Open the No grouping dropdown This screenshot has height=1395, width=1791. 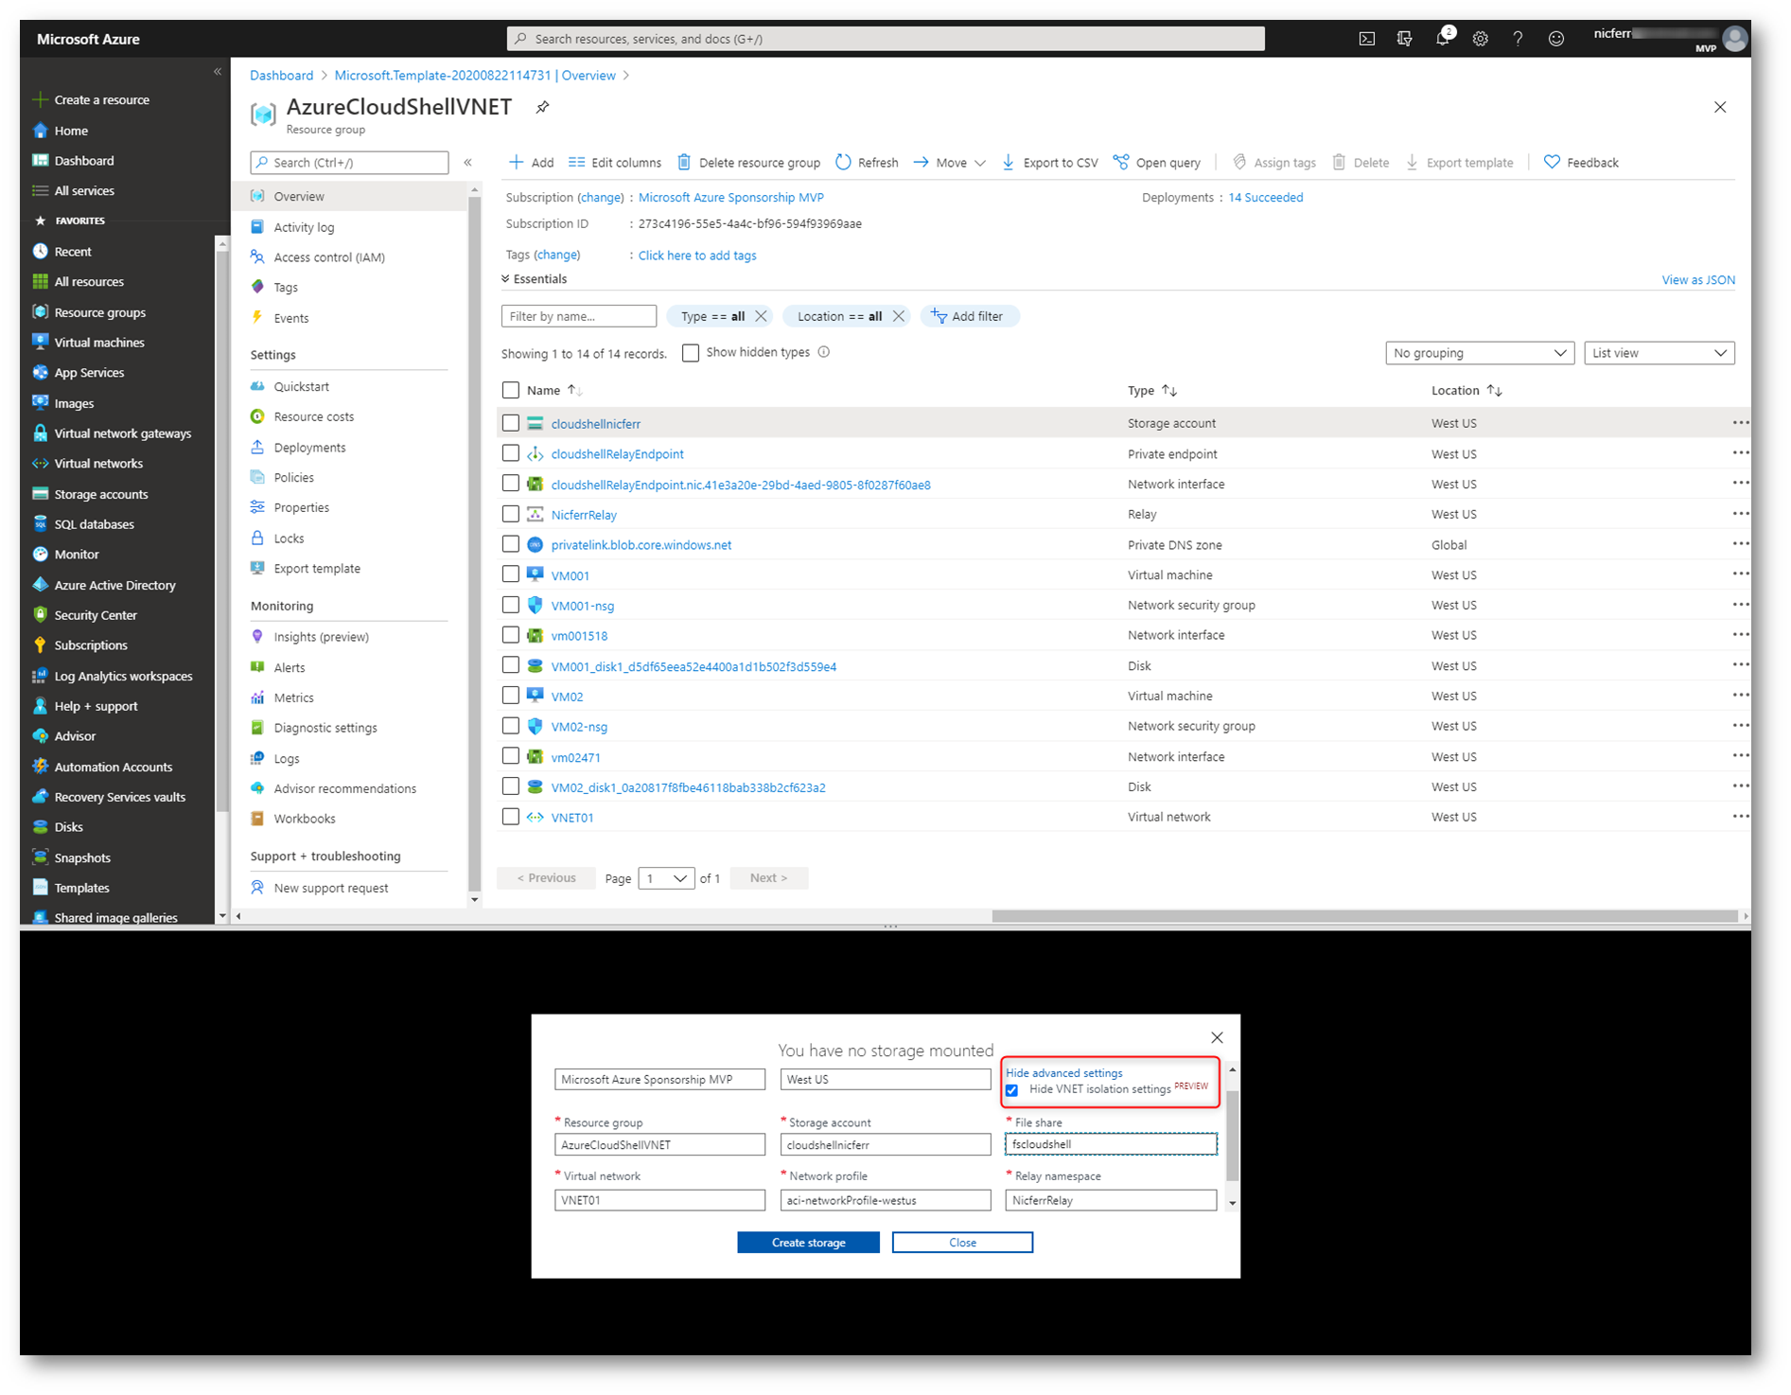(1480, 353)
